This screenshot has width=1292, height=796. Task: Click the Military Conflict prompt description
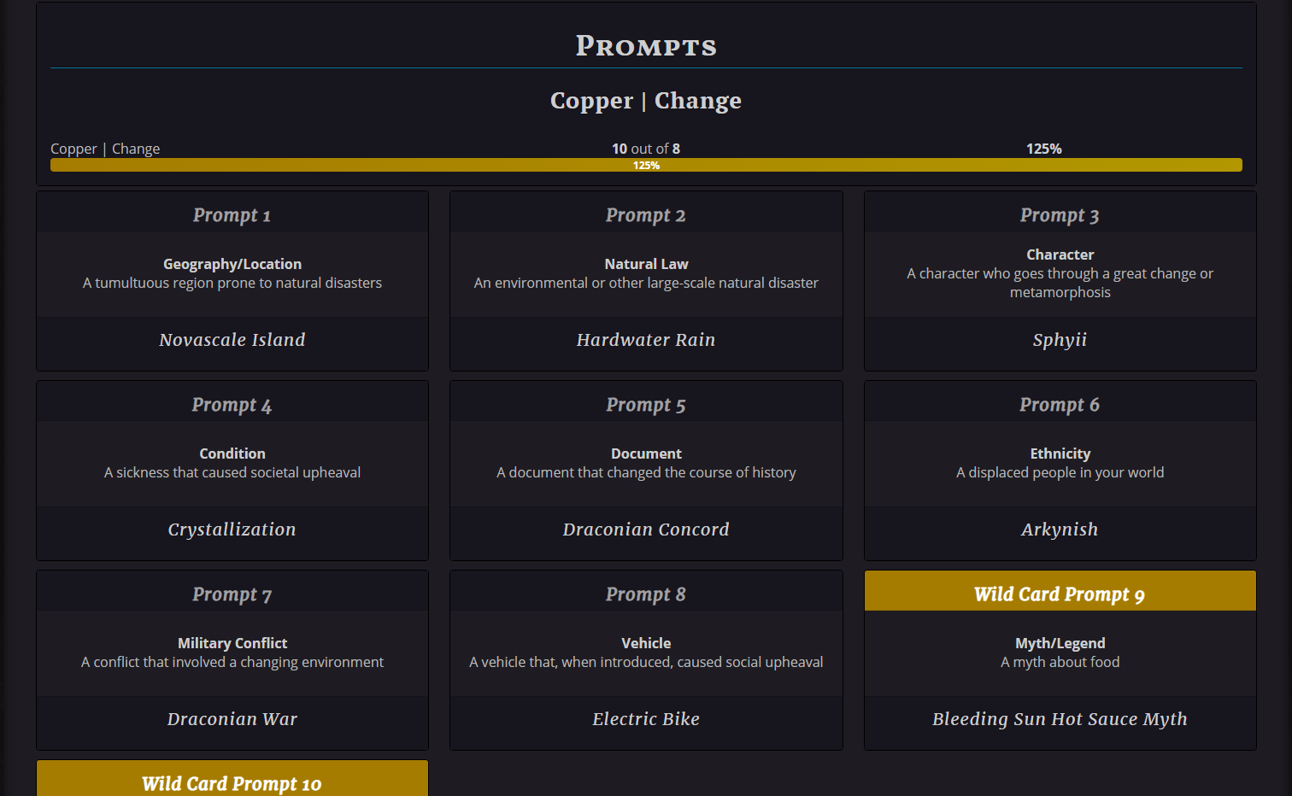pyautogui.click(x=232, y=662)
